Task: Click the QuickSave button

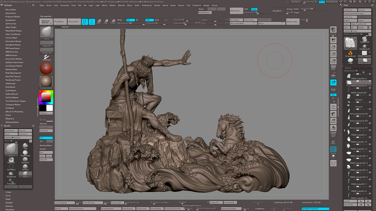Action: click(x=296, y=2)
